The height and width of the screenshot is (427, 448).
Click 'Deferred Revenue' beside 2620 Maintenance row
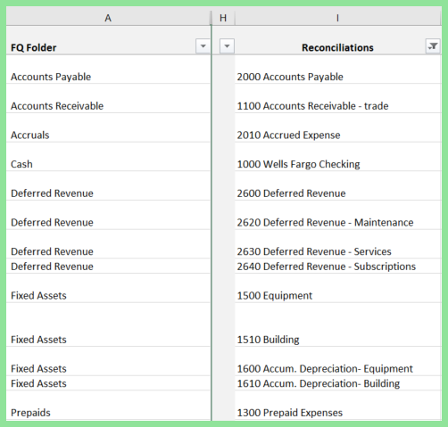pos(108,215)
